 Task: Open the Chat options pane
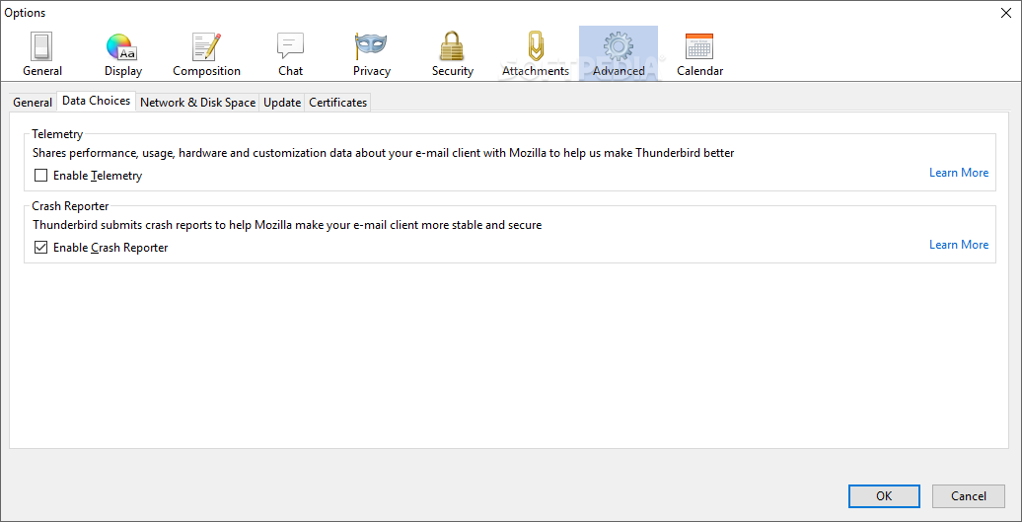coord(290,54)
